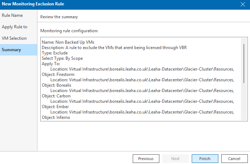Click the Name: Non Backed Up VMs line
Screen dimensions: 250x164
coord(68,42)
